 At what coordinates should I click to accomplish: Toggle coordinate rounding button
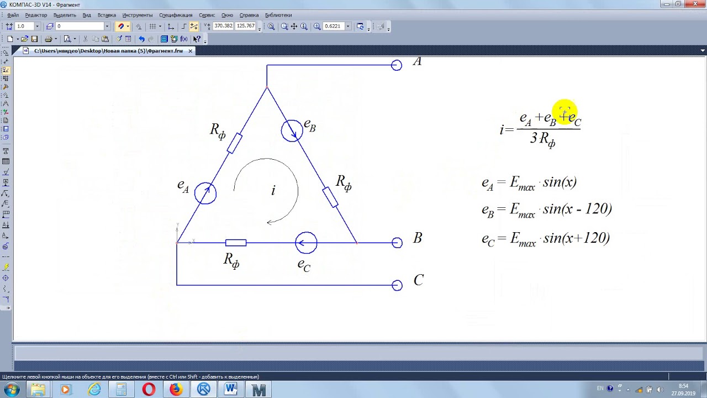194,26
